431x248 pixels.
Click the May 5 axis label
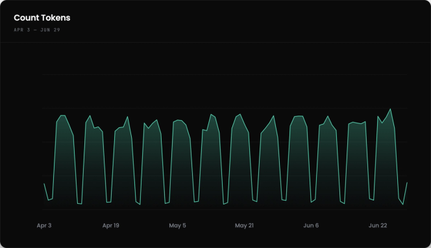tap(177, 225)
